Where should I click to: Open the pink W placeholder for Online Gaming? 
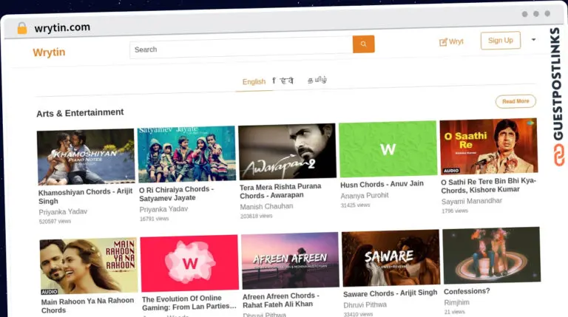pyautogui.click(x=189, y=263)
